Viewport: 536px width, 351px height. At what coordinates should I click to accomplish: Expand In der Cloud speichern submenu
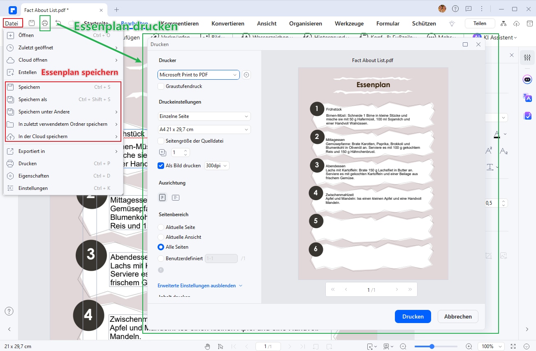(63, 136)
